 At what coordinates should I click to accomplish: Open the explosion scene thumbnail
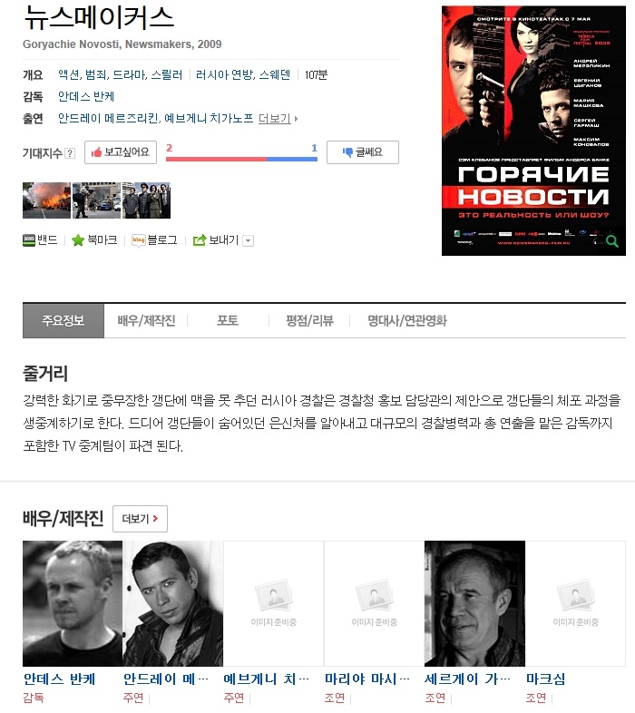46,200
